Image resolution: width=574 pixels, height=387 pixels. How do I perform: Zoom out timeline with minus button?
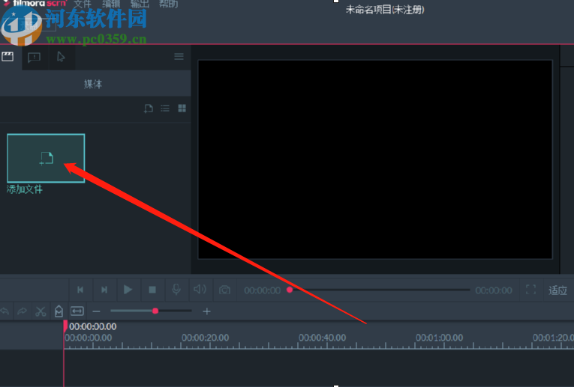point(96,311)
